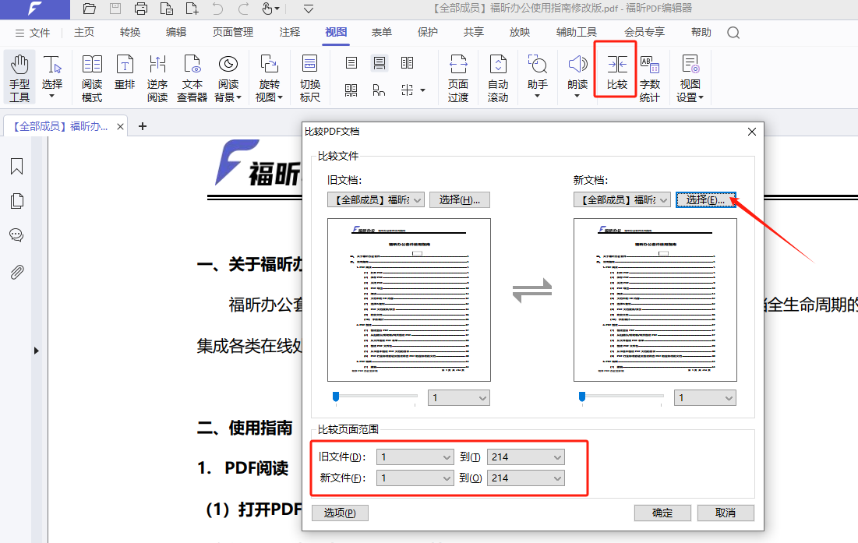The height and width of the screenshot is (543, 858).
Task: Open the bookmark panel in left sidebar
Action: (16, 166)
